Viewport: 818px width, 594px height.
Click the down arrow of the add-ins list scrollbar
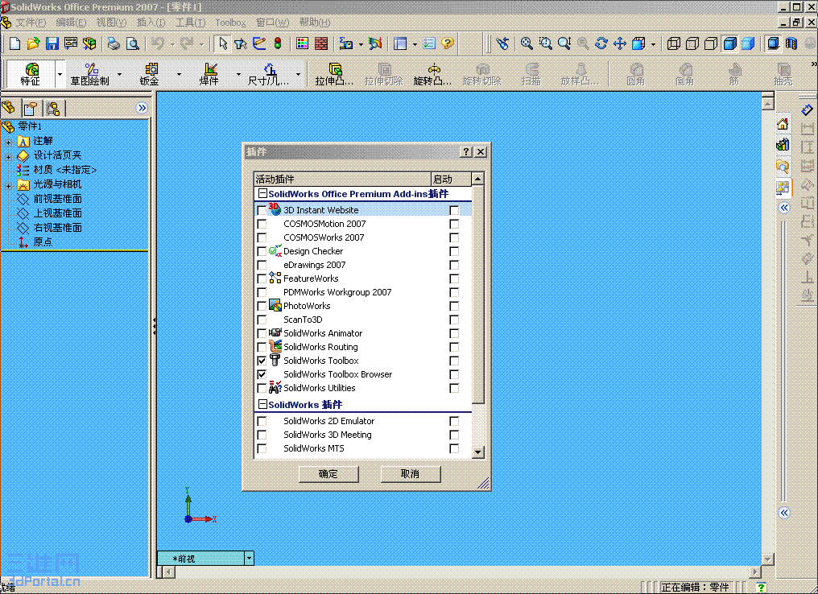click(x=477, y=452)
